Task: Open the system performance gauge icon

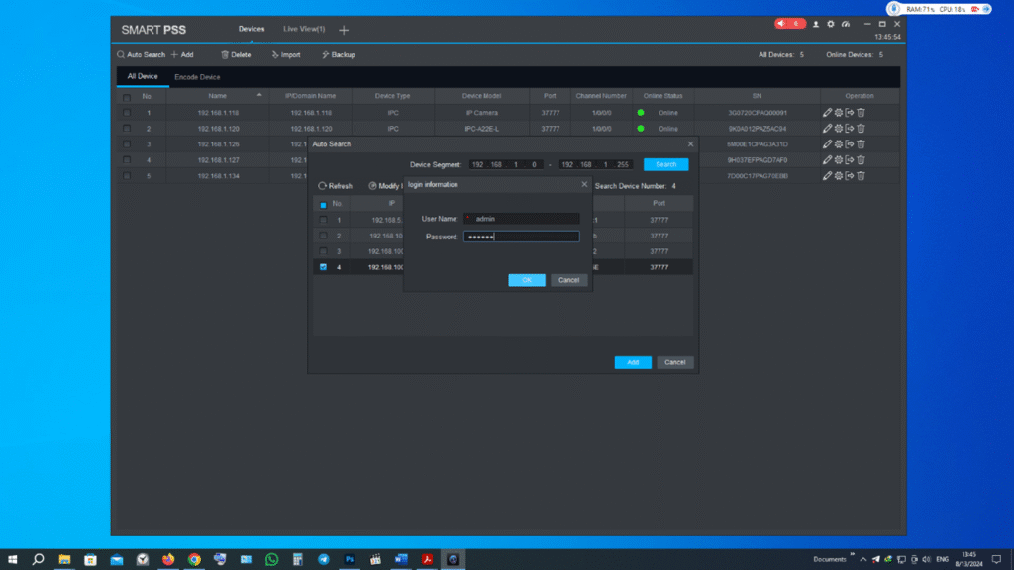Action: (x=846, y=24)
